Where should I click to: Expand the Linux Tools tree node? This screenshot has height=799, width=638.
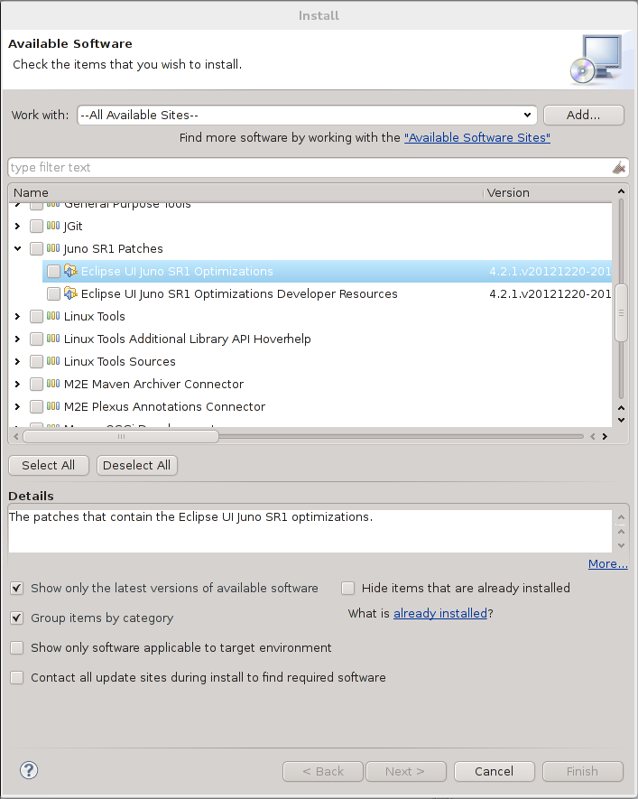tap(17, 317)
